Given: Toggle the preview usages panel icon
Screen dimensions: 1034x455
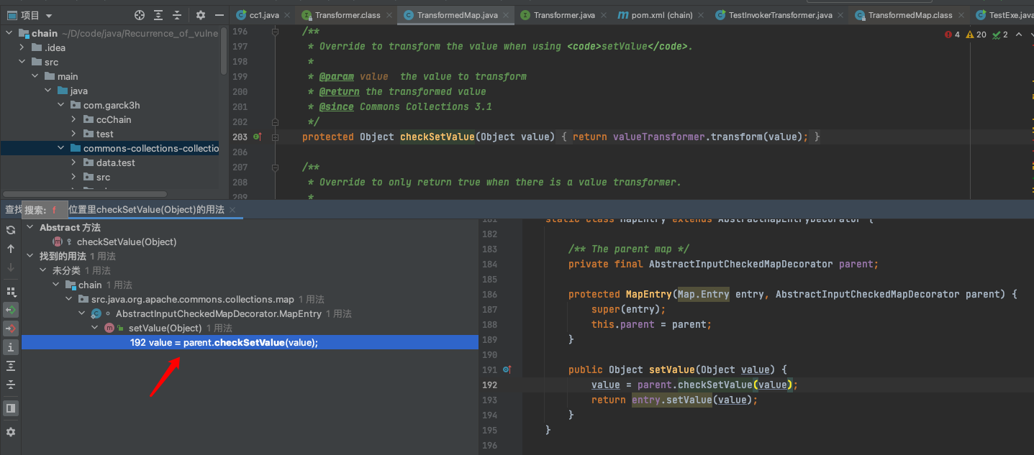Looking at the screenshot, I should coord(11,408).
